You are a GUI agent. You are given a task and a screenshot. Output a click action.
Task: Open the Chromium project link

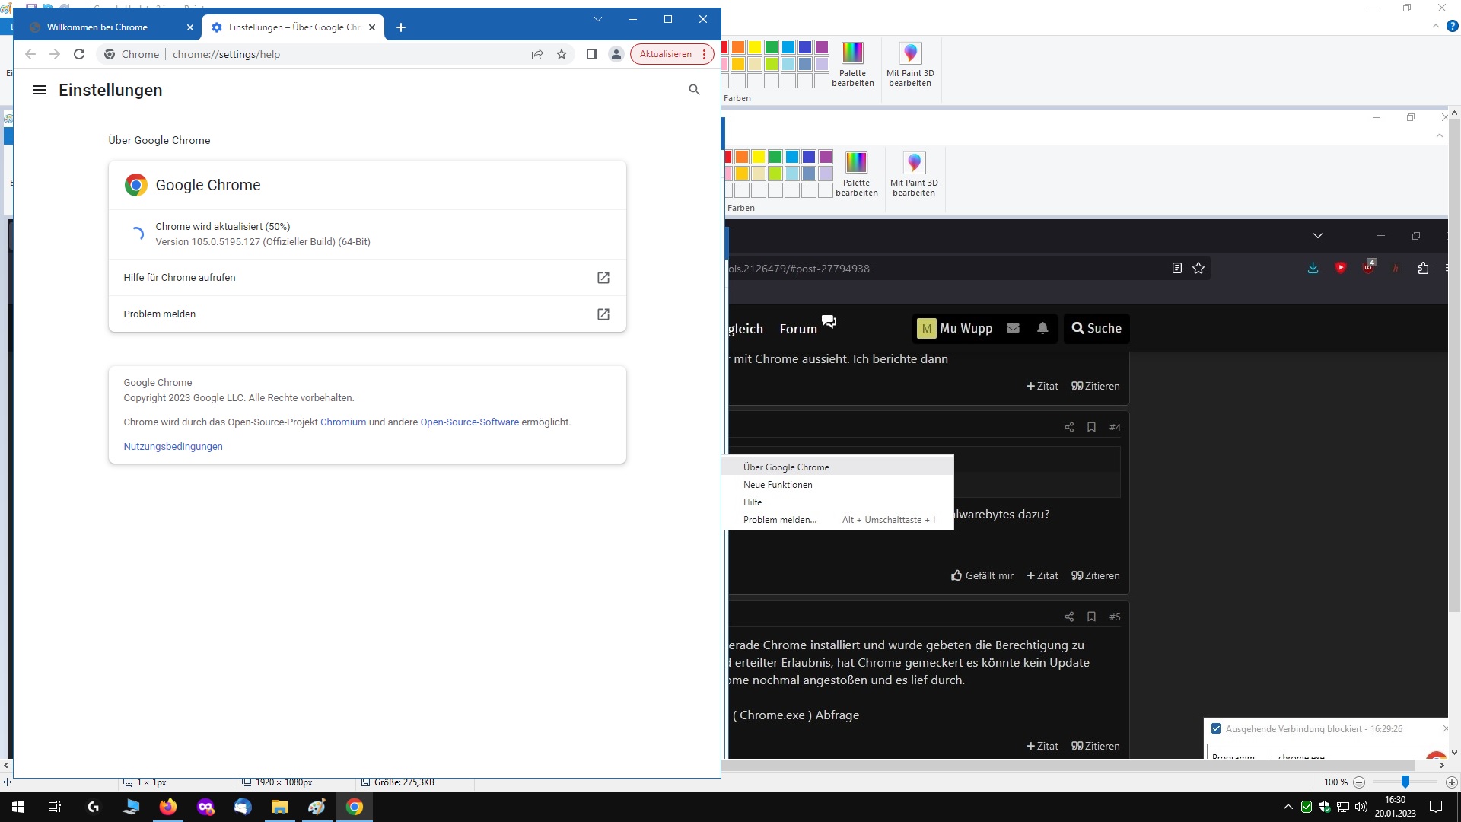(x=343, y=422)
